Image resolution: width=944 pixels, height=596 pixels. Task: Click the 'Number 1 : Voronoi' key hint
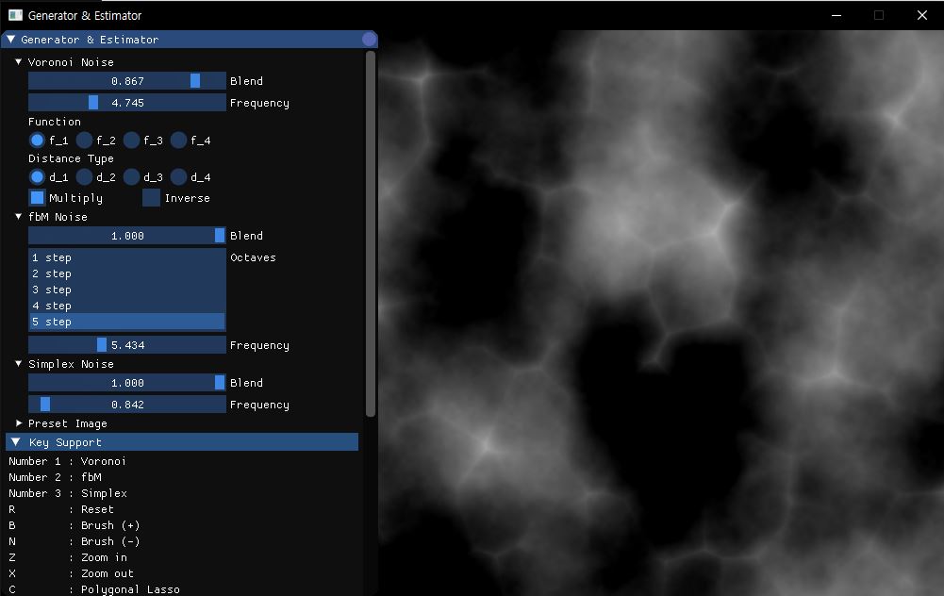tap(68, 461)
